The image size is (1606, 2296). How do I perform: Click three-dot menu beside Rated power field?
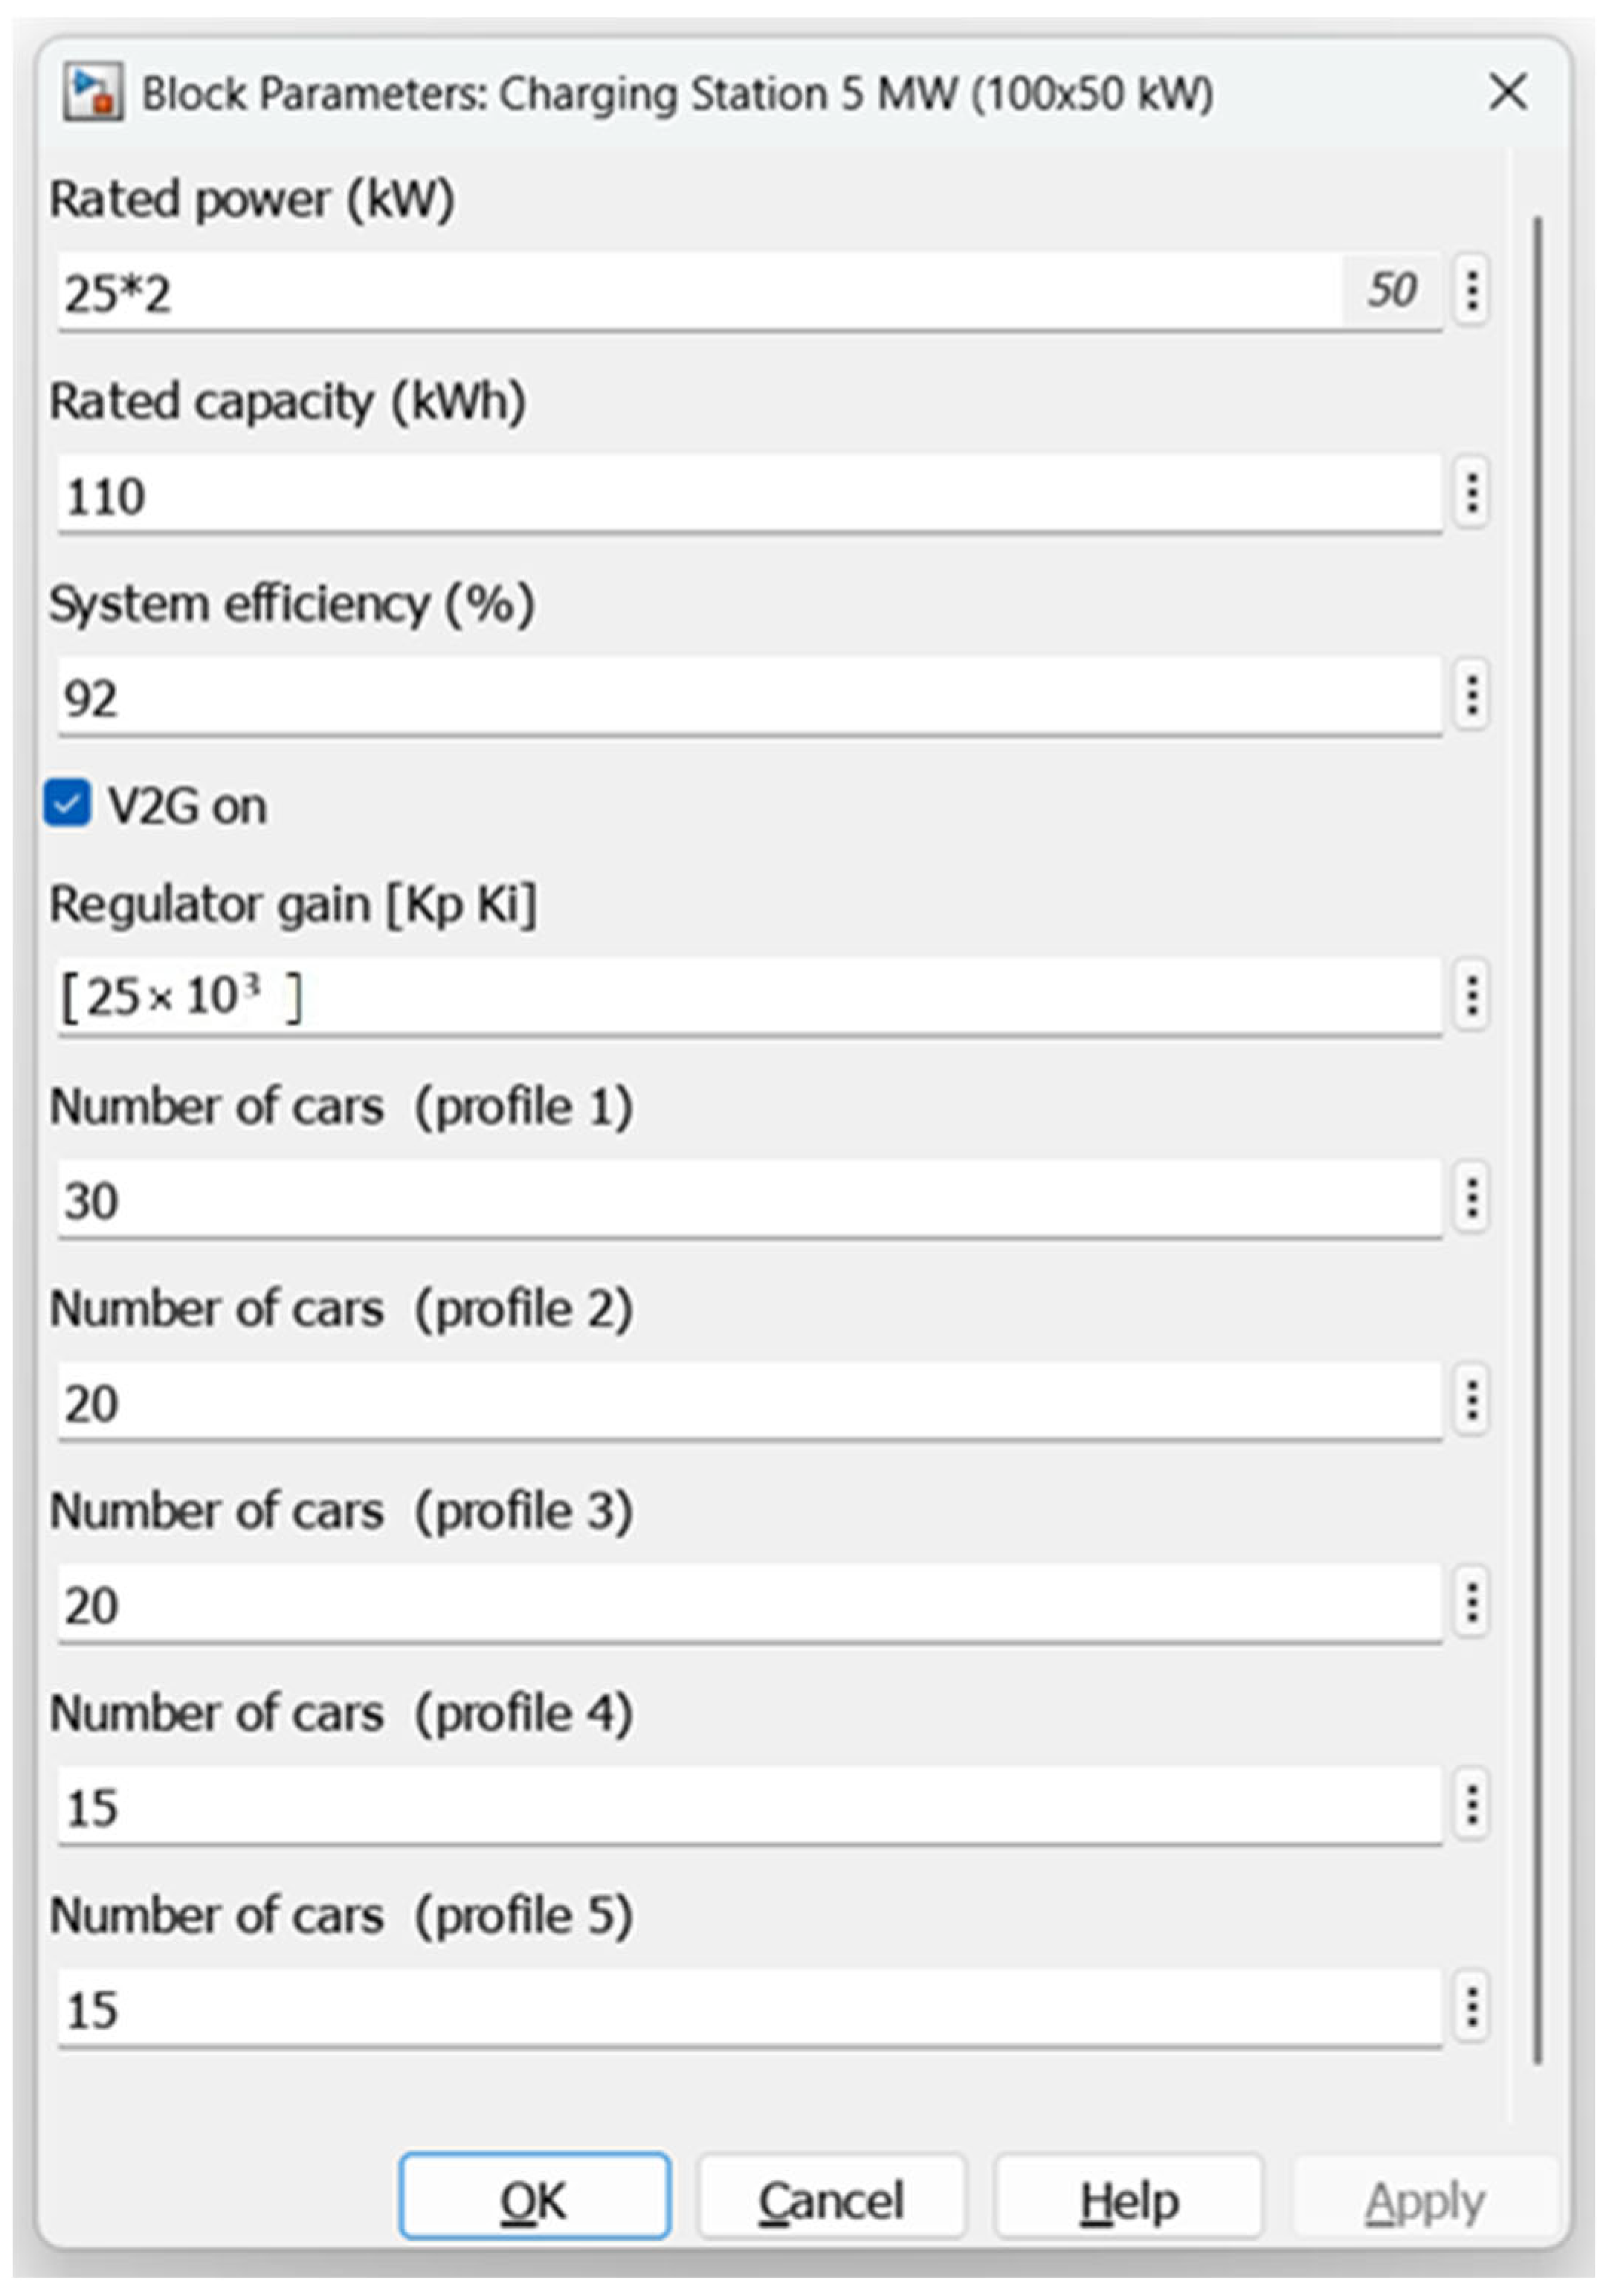click(1471, 291)
